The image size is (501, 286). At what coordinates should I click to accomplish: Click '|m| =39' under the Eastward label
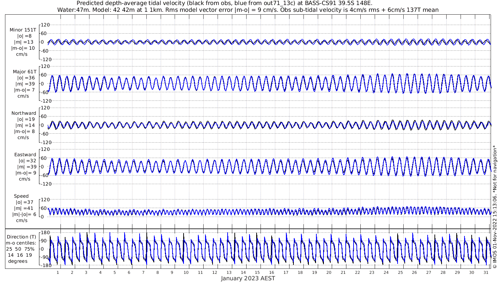25,167
